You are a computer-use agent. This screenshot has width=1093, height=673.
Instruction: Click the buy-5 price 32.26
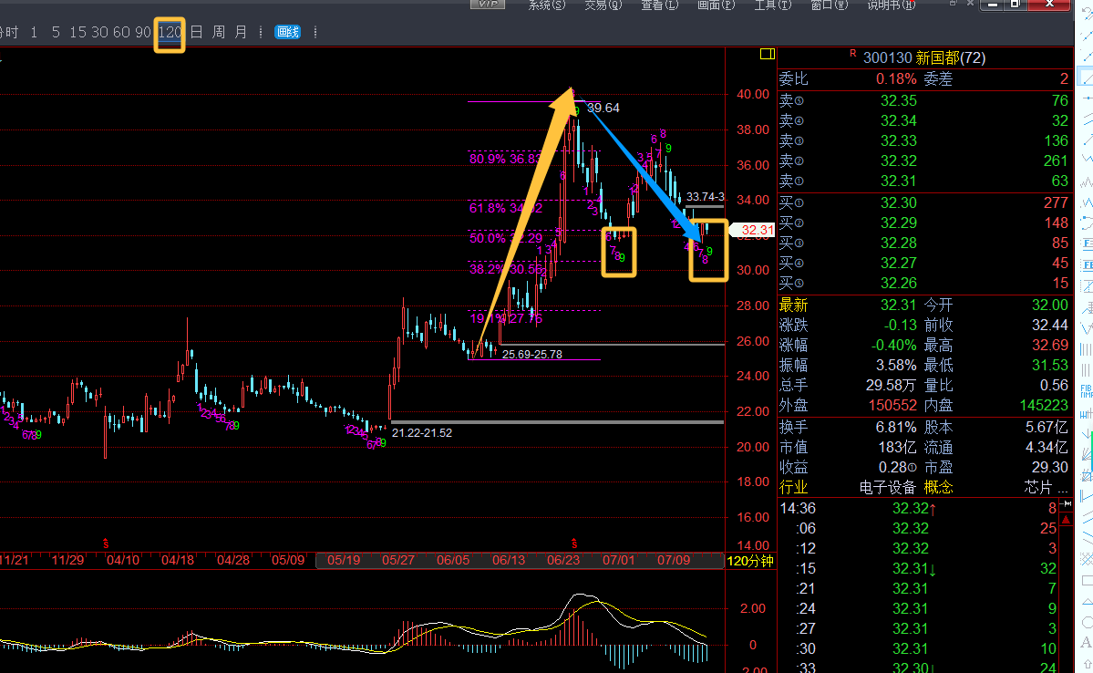point(899,283)
